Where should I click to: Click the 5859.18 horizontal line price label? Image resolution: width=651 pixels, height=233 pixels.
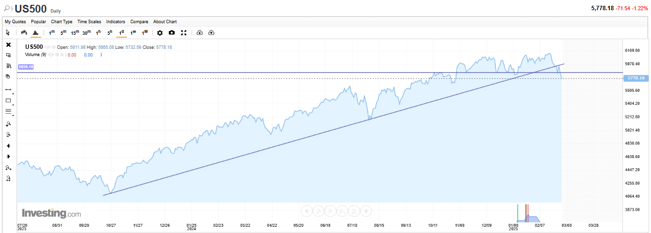[26, 67]
